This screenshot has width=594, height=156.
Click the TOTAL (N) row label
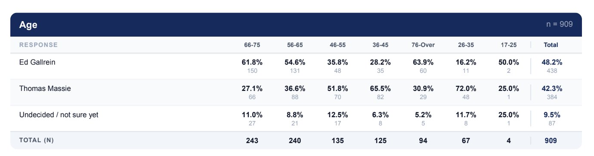pyautogui.click(x=37, y=140)
